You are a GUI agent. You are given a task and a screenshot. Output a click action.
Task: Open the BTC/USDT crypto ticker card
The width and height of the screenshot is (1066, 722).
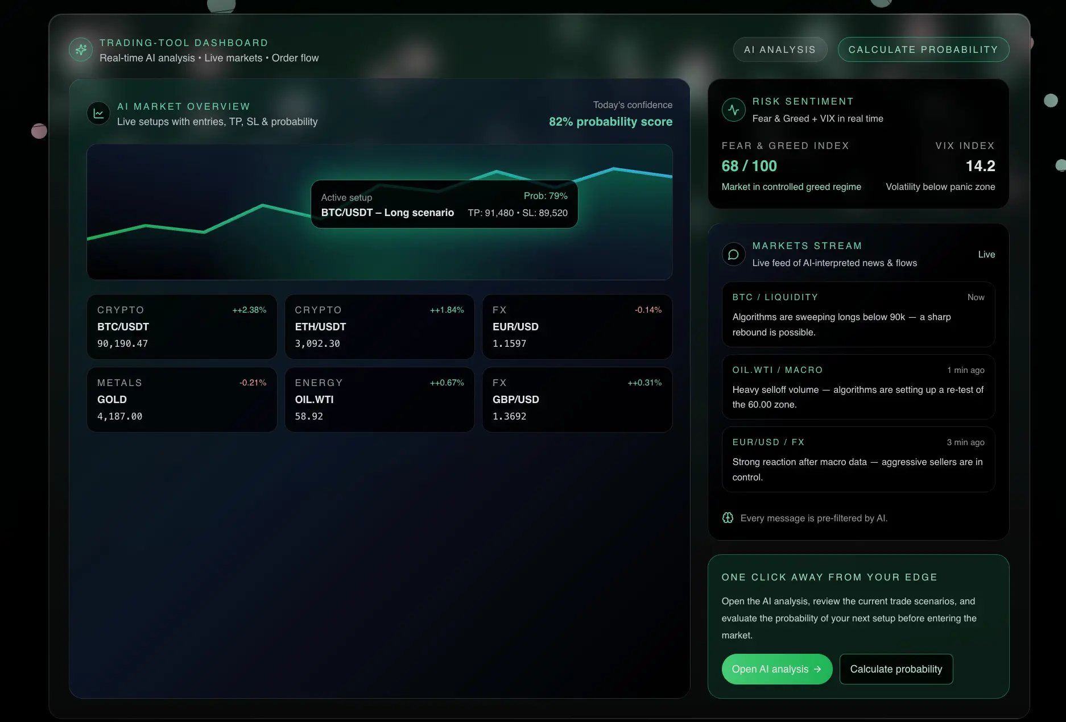click(x=181, y=327)
